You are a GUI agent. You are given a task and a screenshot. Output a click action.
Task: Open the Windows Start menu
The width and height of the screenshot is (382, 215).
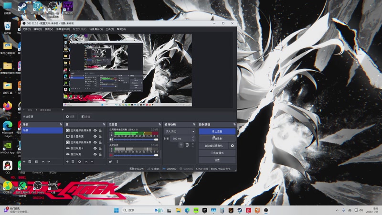116,210
